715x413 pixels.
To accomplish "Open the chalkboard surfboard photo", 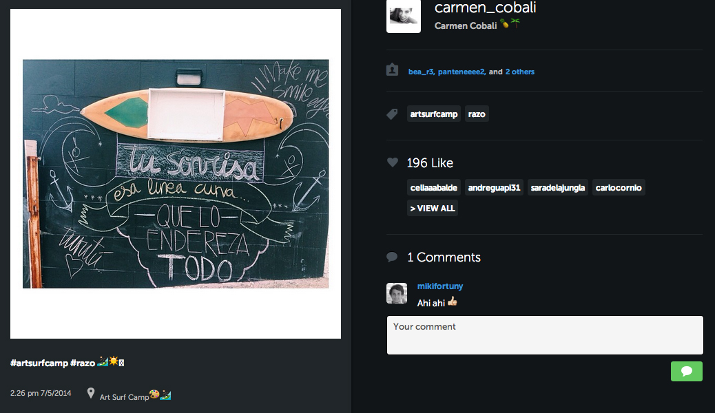I will [176, 173].
